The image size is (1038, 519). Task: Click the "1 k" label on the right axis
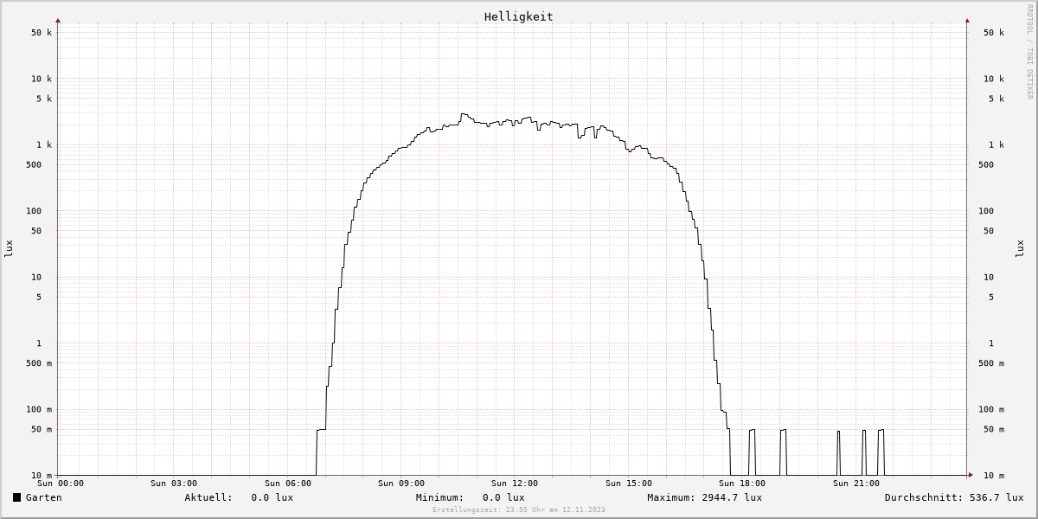pos(996,145)
